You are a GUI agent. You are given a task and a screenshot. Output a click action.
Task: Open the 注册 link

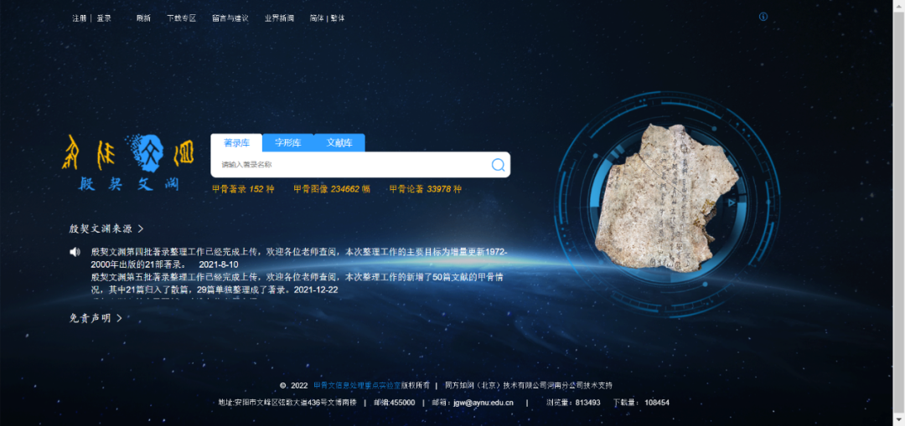tap(79, 18)
